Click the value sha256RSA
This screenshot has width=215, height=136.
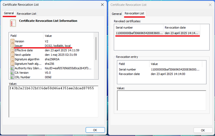pyautogui.click(x=52, y=59)
